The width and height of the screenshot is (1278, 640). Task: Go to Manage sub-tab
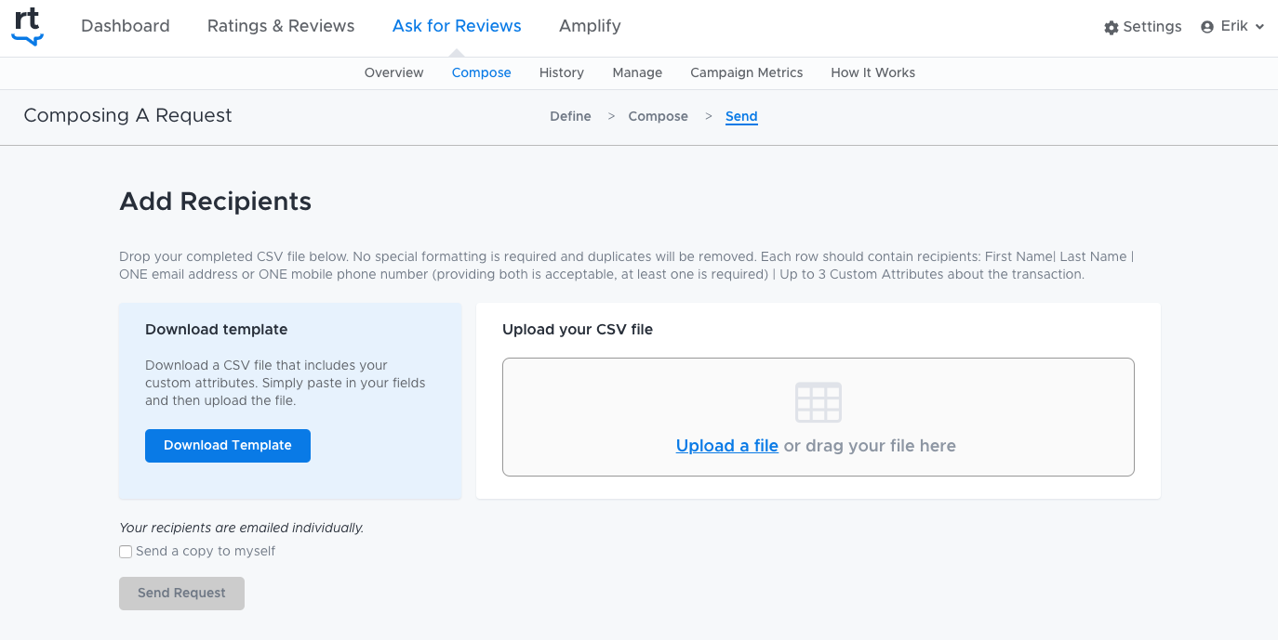pos(637,72)
